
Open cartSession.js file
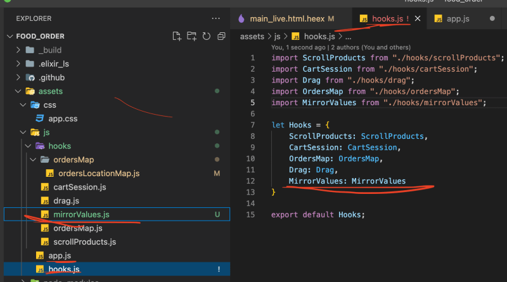point(80,187)
